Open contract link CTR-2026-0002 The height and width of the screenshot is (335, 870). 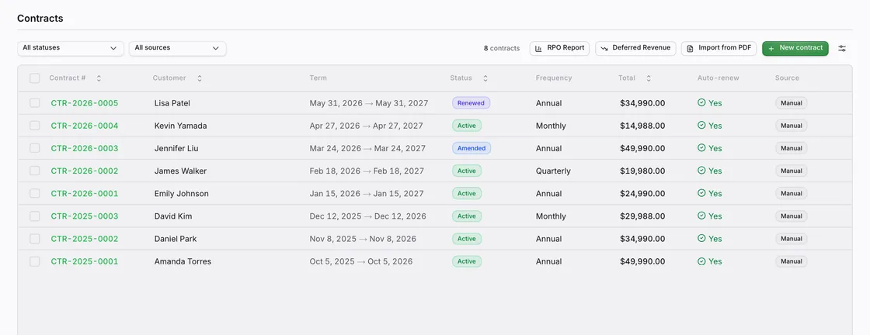[85, 171]
